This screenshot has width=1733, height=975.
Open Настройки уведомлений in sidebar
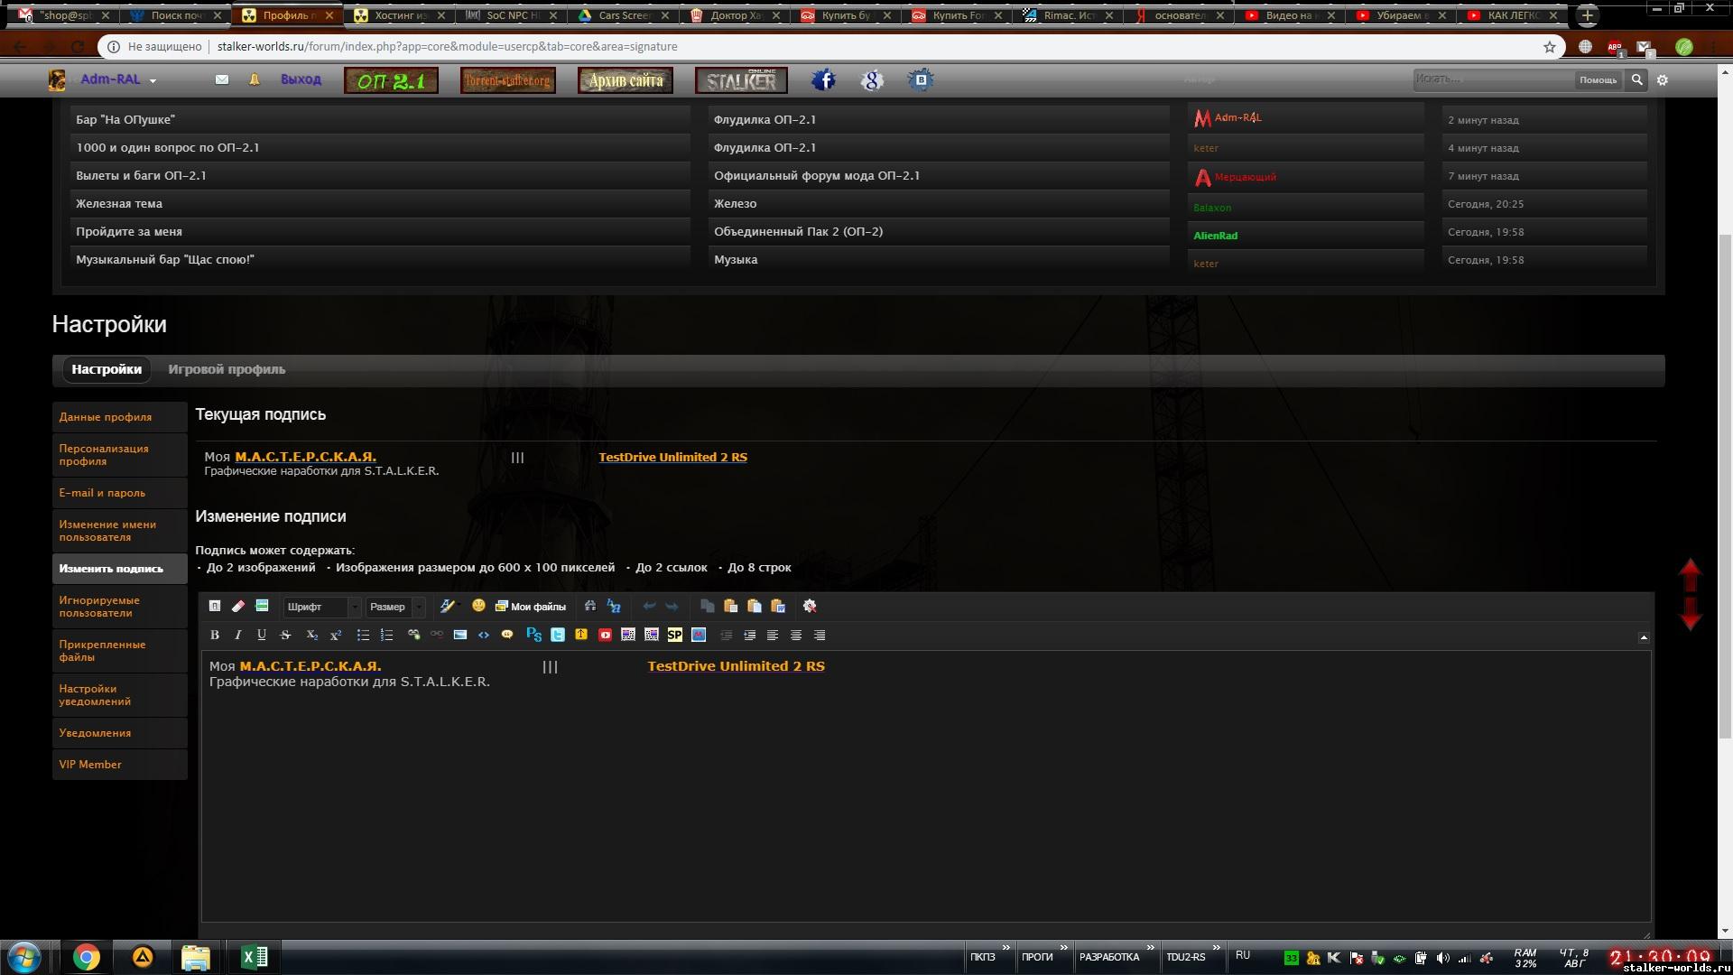[x=119, y=695]
